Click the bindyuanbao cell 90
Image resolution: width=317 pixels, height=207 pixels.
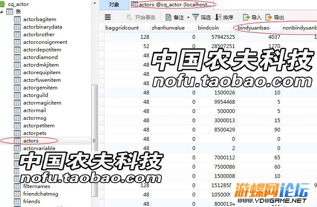(x=259, y=129)
